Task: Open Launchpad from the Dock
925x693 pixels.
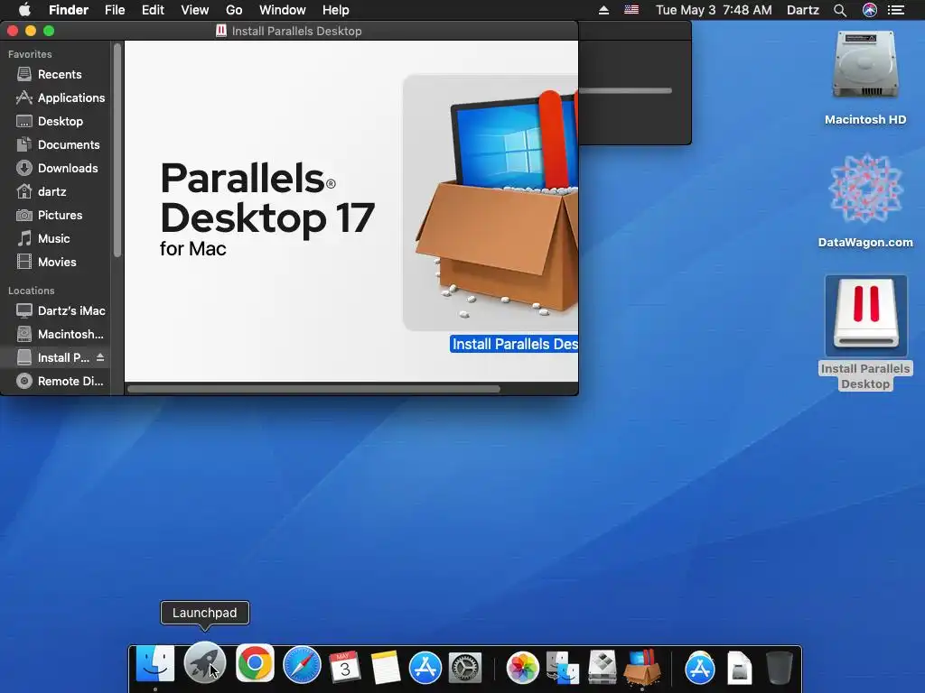Action: 205,663
